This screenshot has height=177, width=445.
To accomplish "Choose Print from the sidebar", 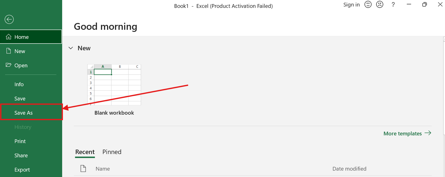I will coord(20,141).
